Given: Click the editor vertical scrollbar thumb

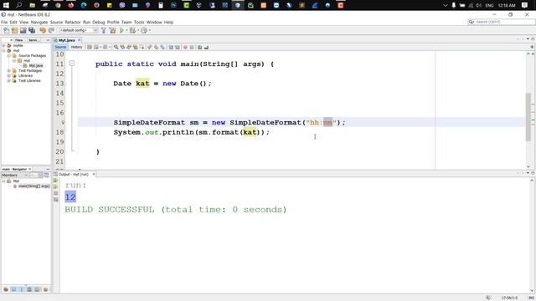Looking at the screenshot, I should 528,117.
